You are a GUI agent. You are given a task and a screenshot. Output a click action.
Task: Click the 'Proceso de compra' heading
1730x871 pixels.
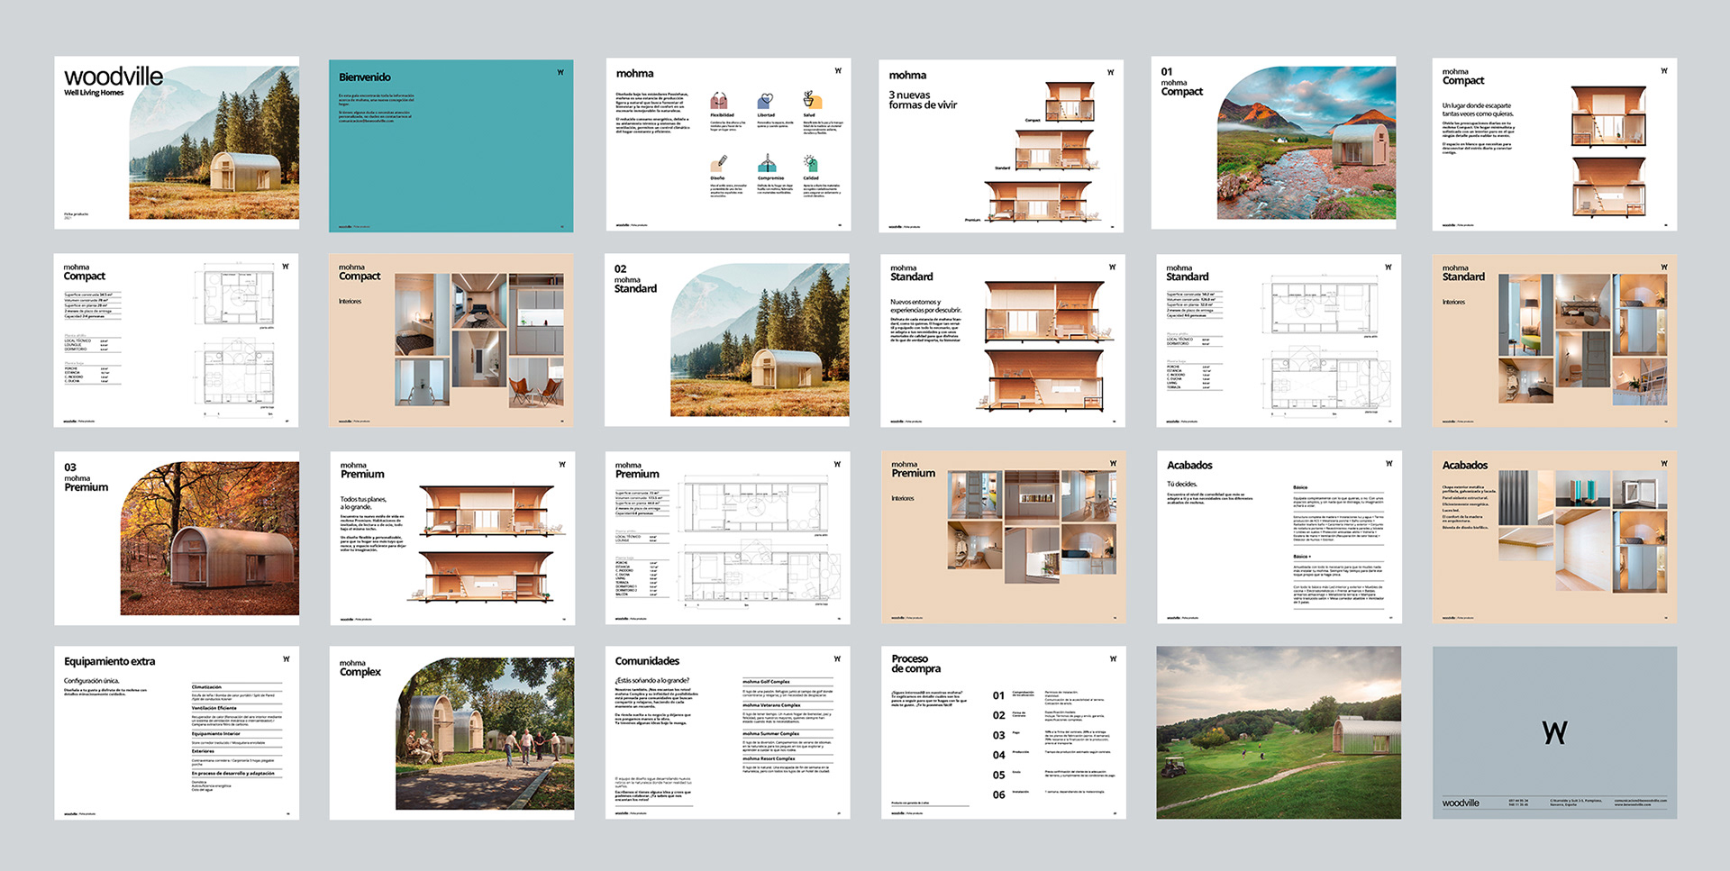click(915, 664)
